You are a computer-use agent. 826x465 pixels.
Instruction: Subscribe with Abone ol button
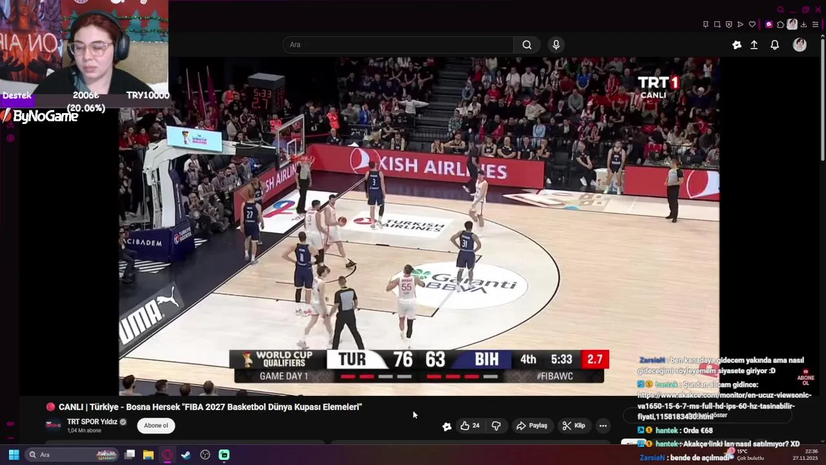tap(156, 426)
